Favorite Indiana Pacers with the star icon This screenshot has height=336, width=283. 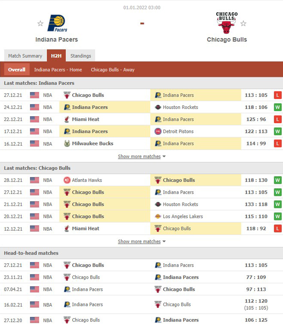coord(40,23)
